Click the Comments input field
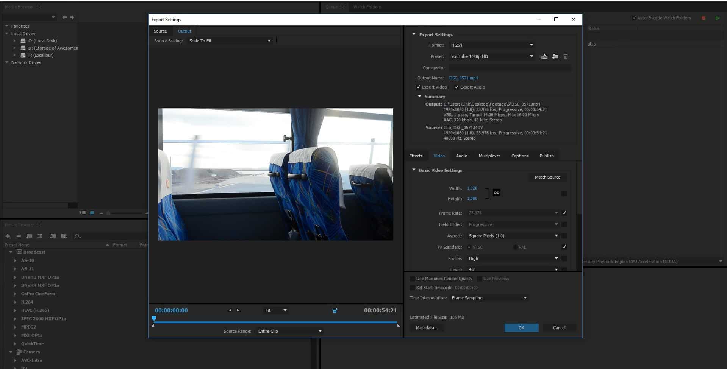This screenshot has height=369, width=727. pyautogui.click(x=509, y=68)
